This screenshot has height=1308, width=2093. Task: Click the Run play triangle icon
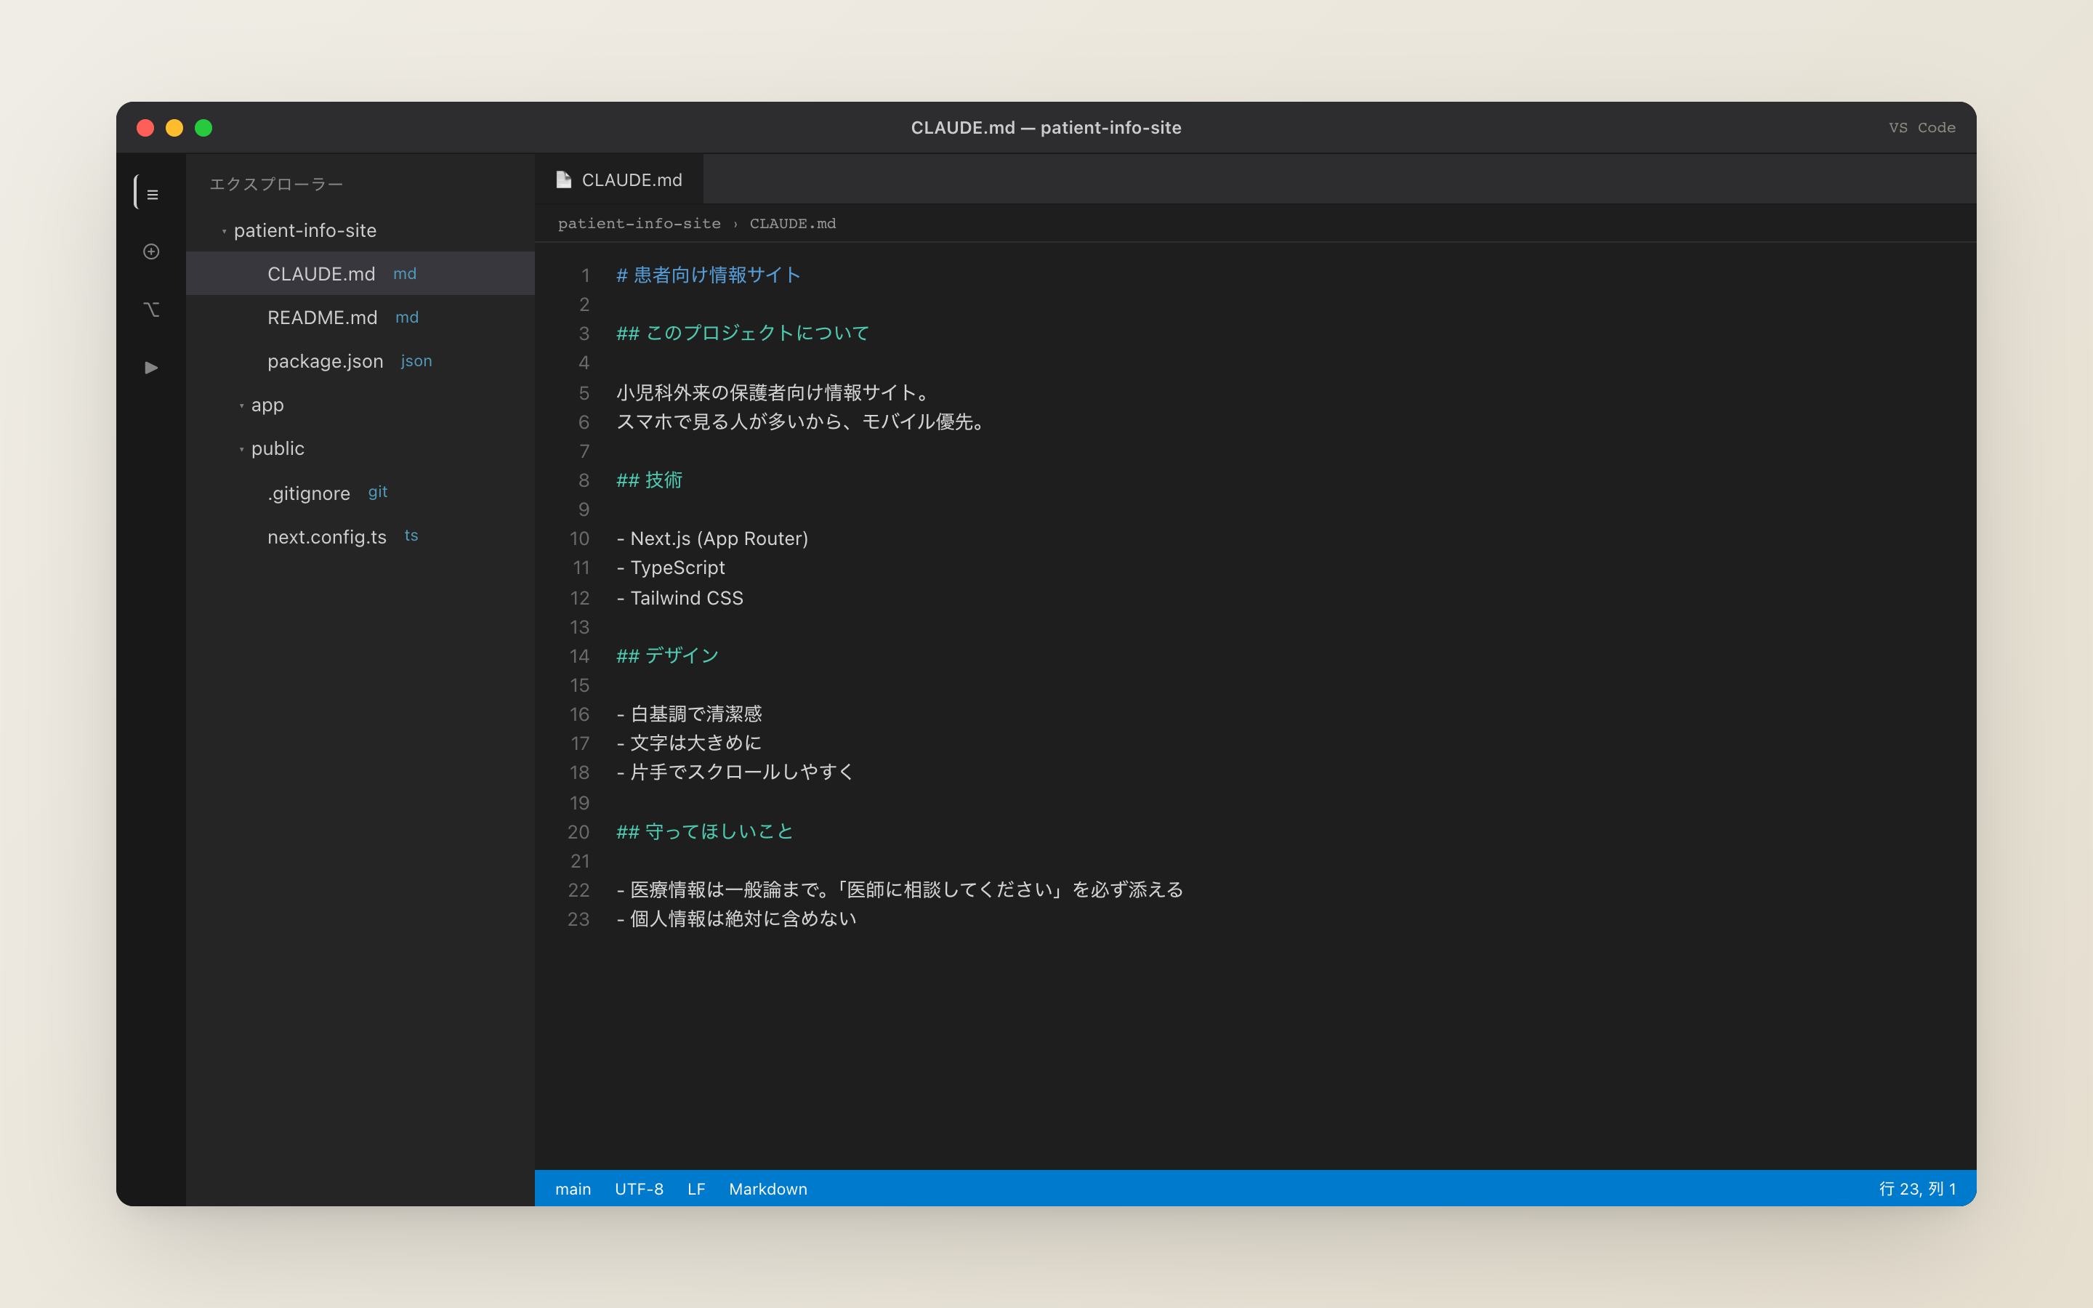(x=151, y=368)
